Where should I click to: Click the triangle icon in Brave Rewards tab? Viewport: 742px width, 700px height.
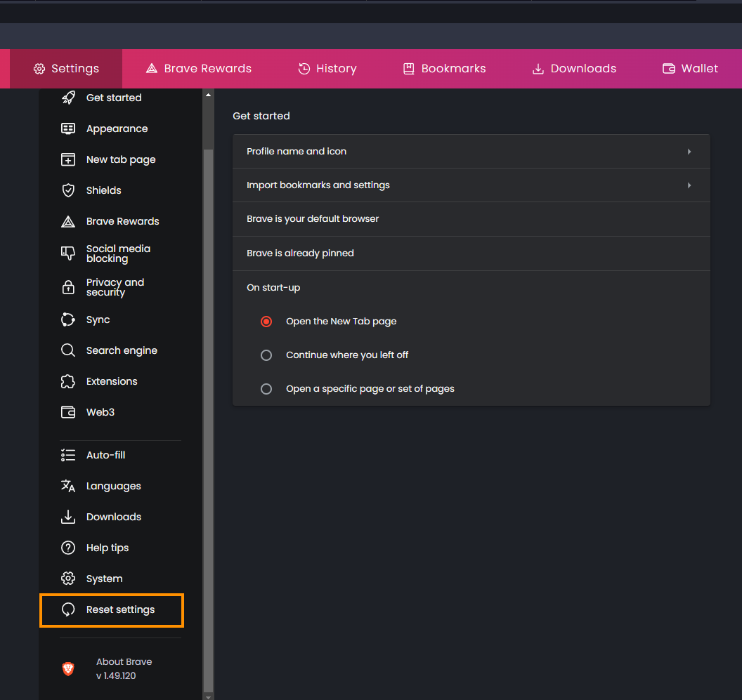[x=152, y=69]
